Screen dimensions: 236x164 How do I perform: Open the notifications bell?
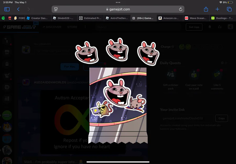(x=210, y=27)
